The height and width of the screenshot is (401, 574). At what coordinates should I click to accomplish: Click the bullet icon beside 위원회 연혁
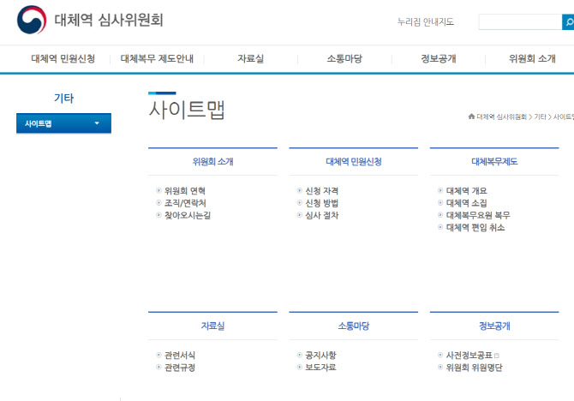click(158, 190)
